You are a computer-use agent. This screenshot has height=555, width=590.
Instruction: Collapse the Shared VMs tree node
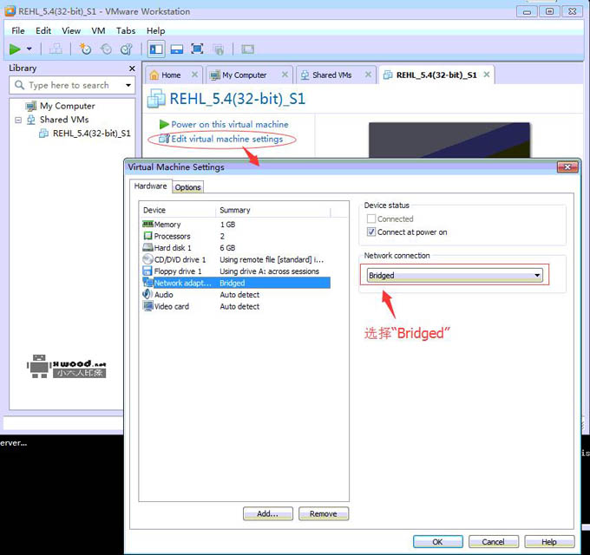[x=18, y=120]
